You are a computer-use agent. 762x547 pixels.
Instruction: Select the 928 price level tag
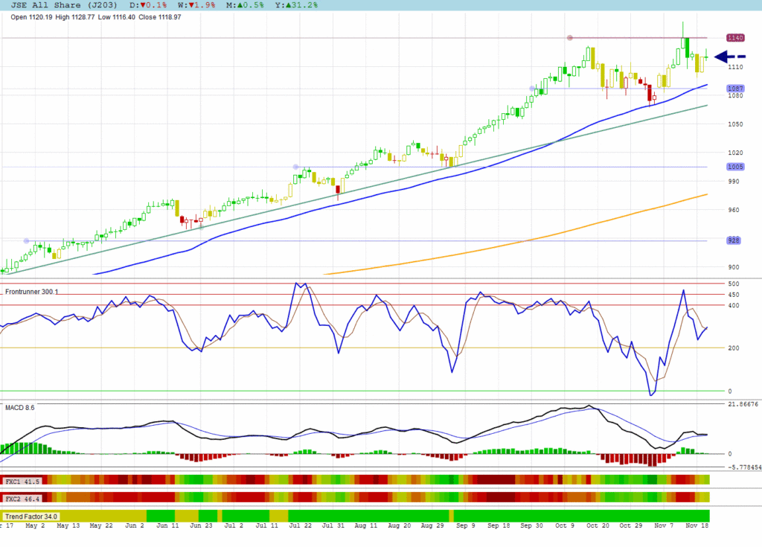click(735, 240)
